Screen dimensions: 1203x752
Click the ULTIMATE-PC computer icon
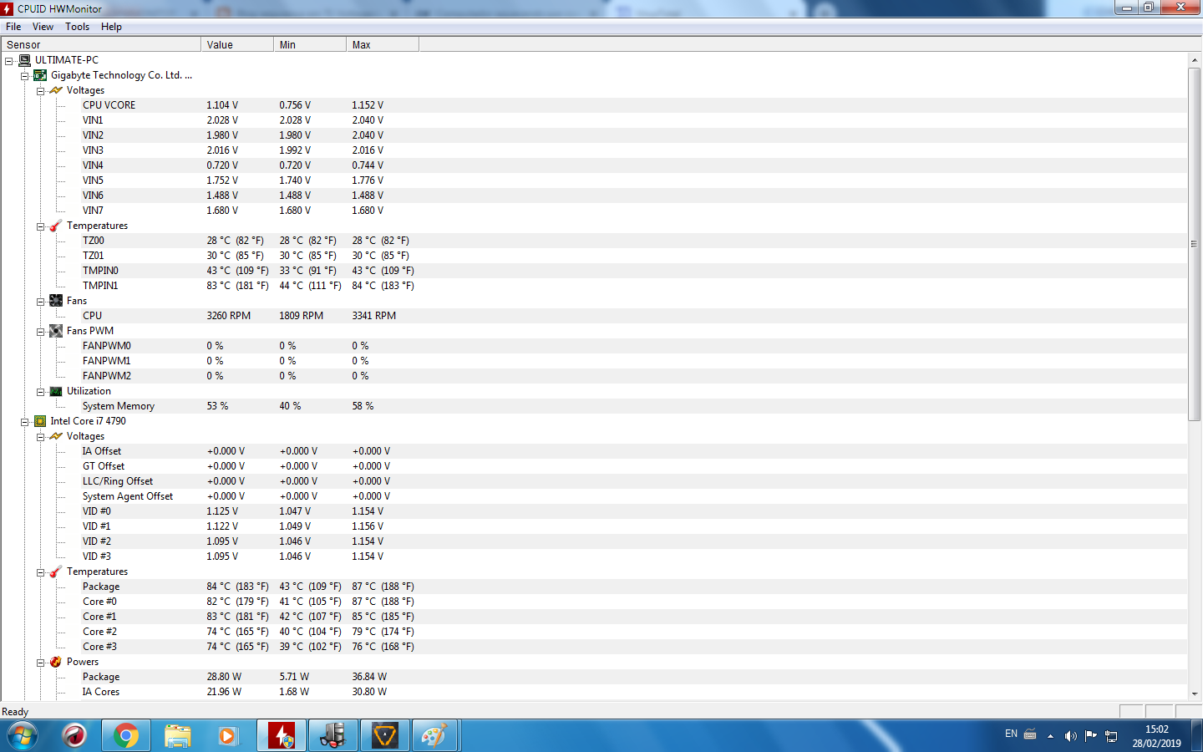pyautogui.click(x=25, y=60)
